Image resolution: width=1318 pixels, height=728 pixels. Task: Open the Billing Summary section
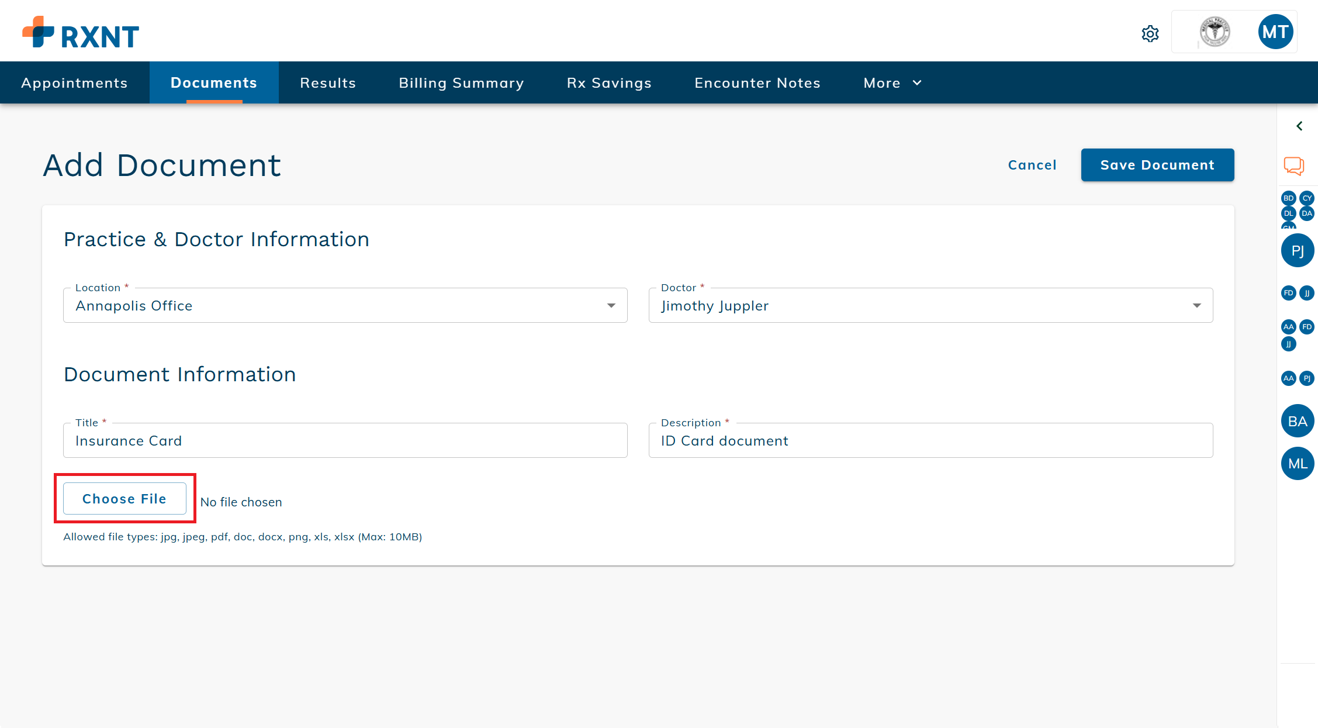click(x=461, y=82)
